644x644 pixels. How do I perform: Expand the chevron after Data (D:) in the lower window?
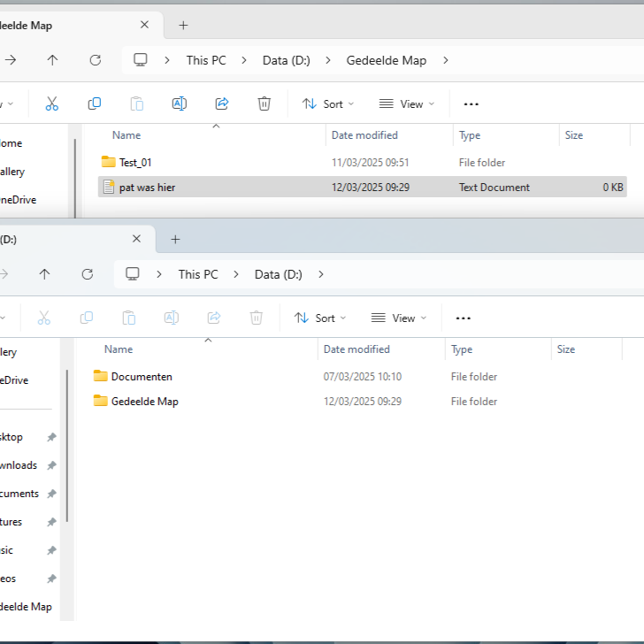pyautogui.click(x=321, y=274)
